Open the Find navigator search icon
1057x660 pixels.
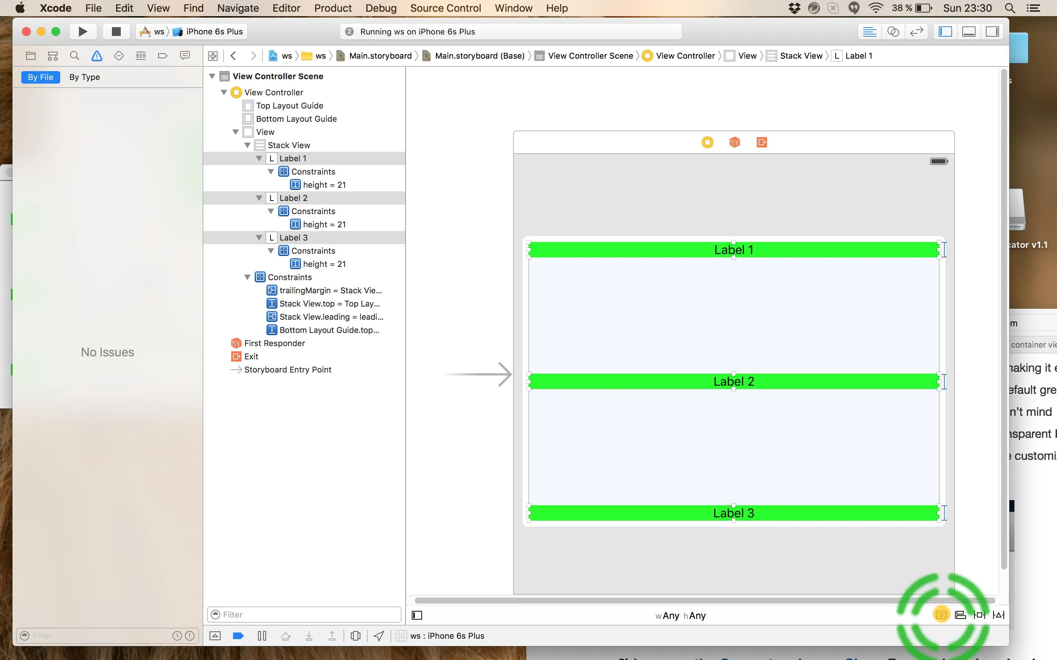point(74,56)
